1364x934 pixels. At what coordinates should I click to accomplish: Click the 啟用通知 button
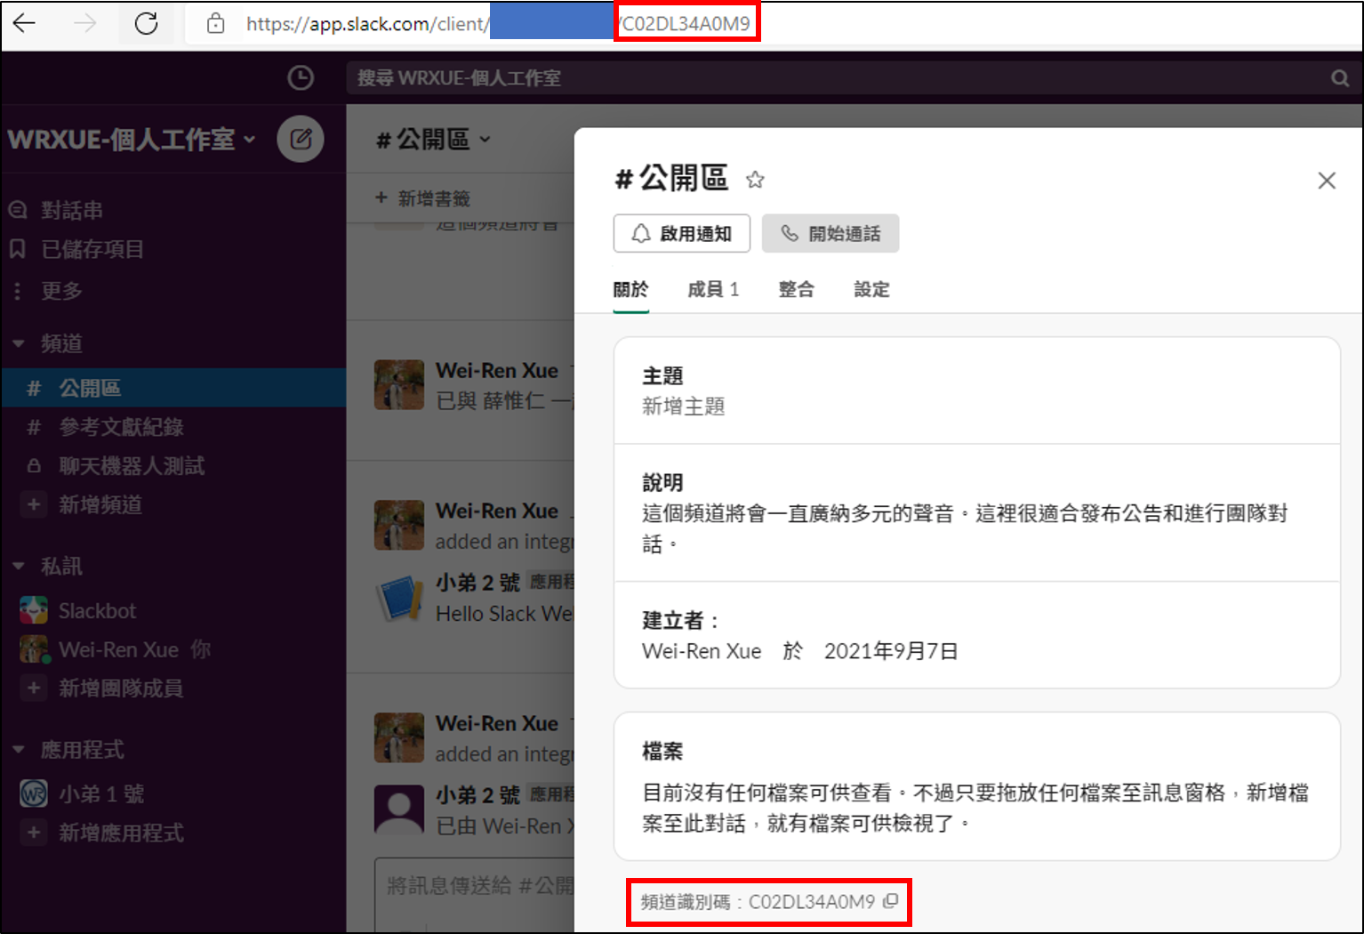682,233
